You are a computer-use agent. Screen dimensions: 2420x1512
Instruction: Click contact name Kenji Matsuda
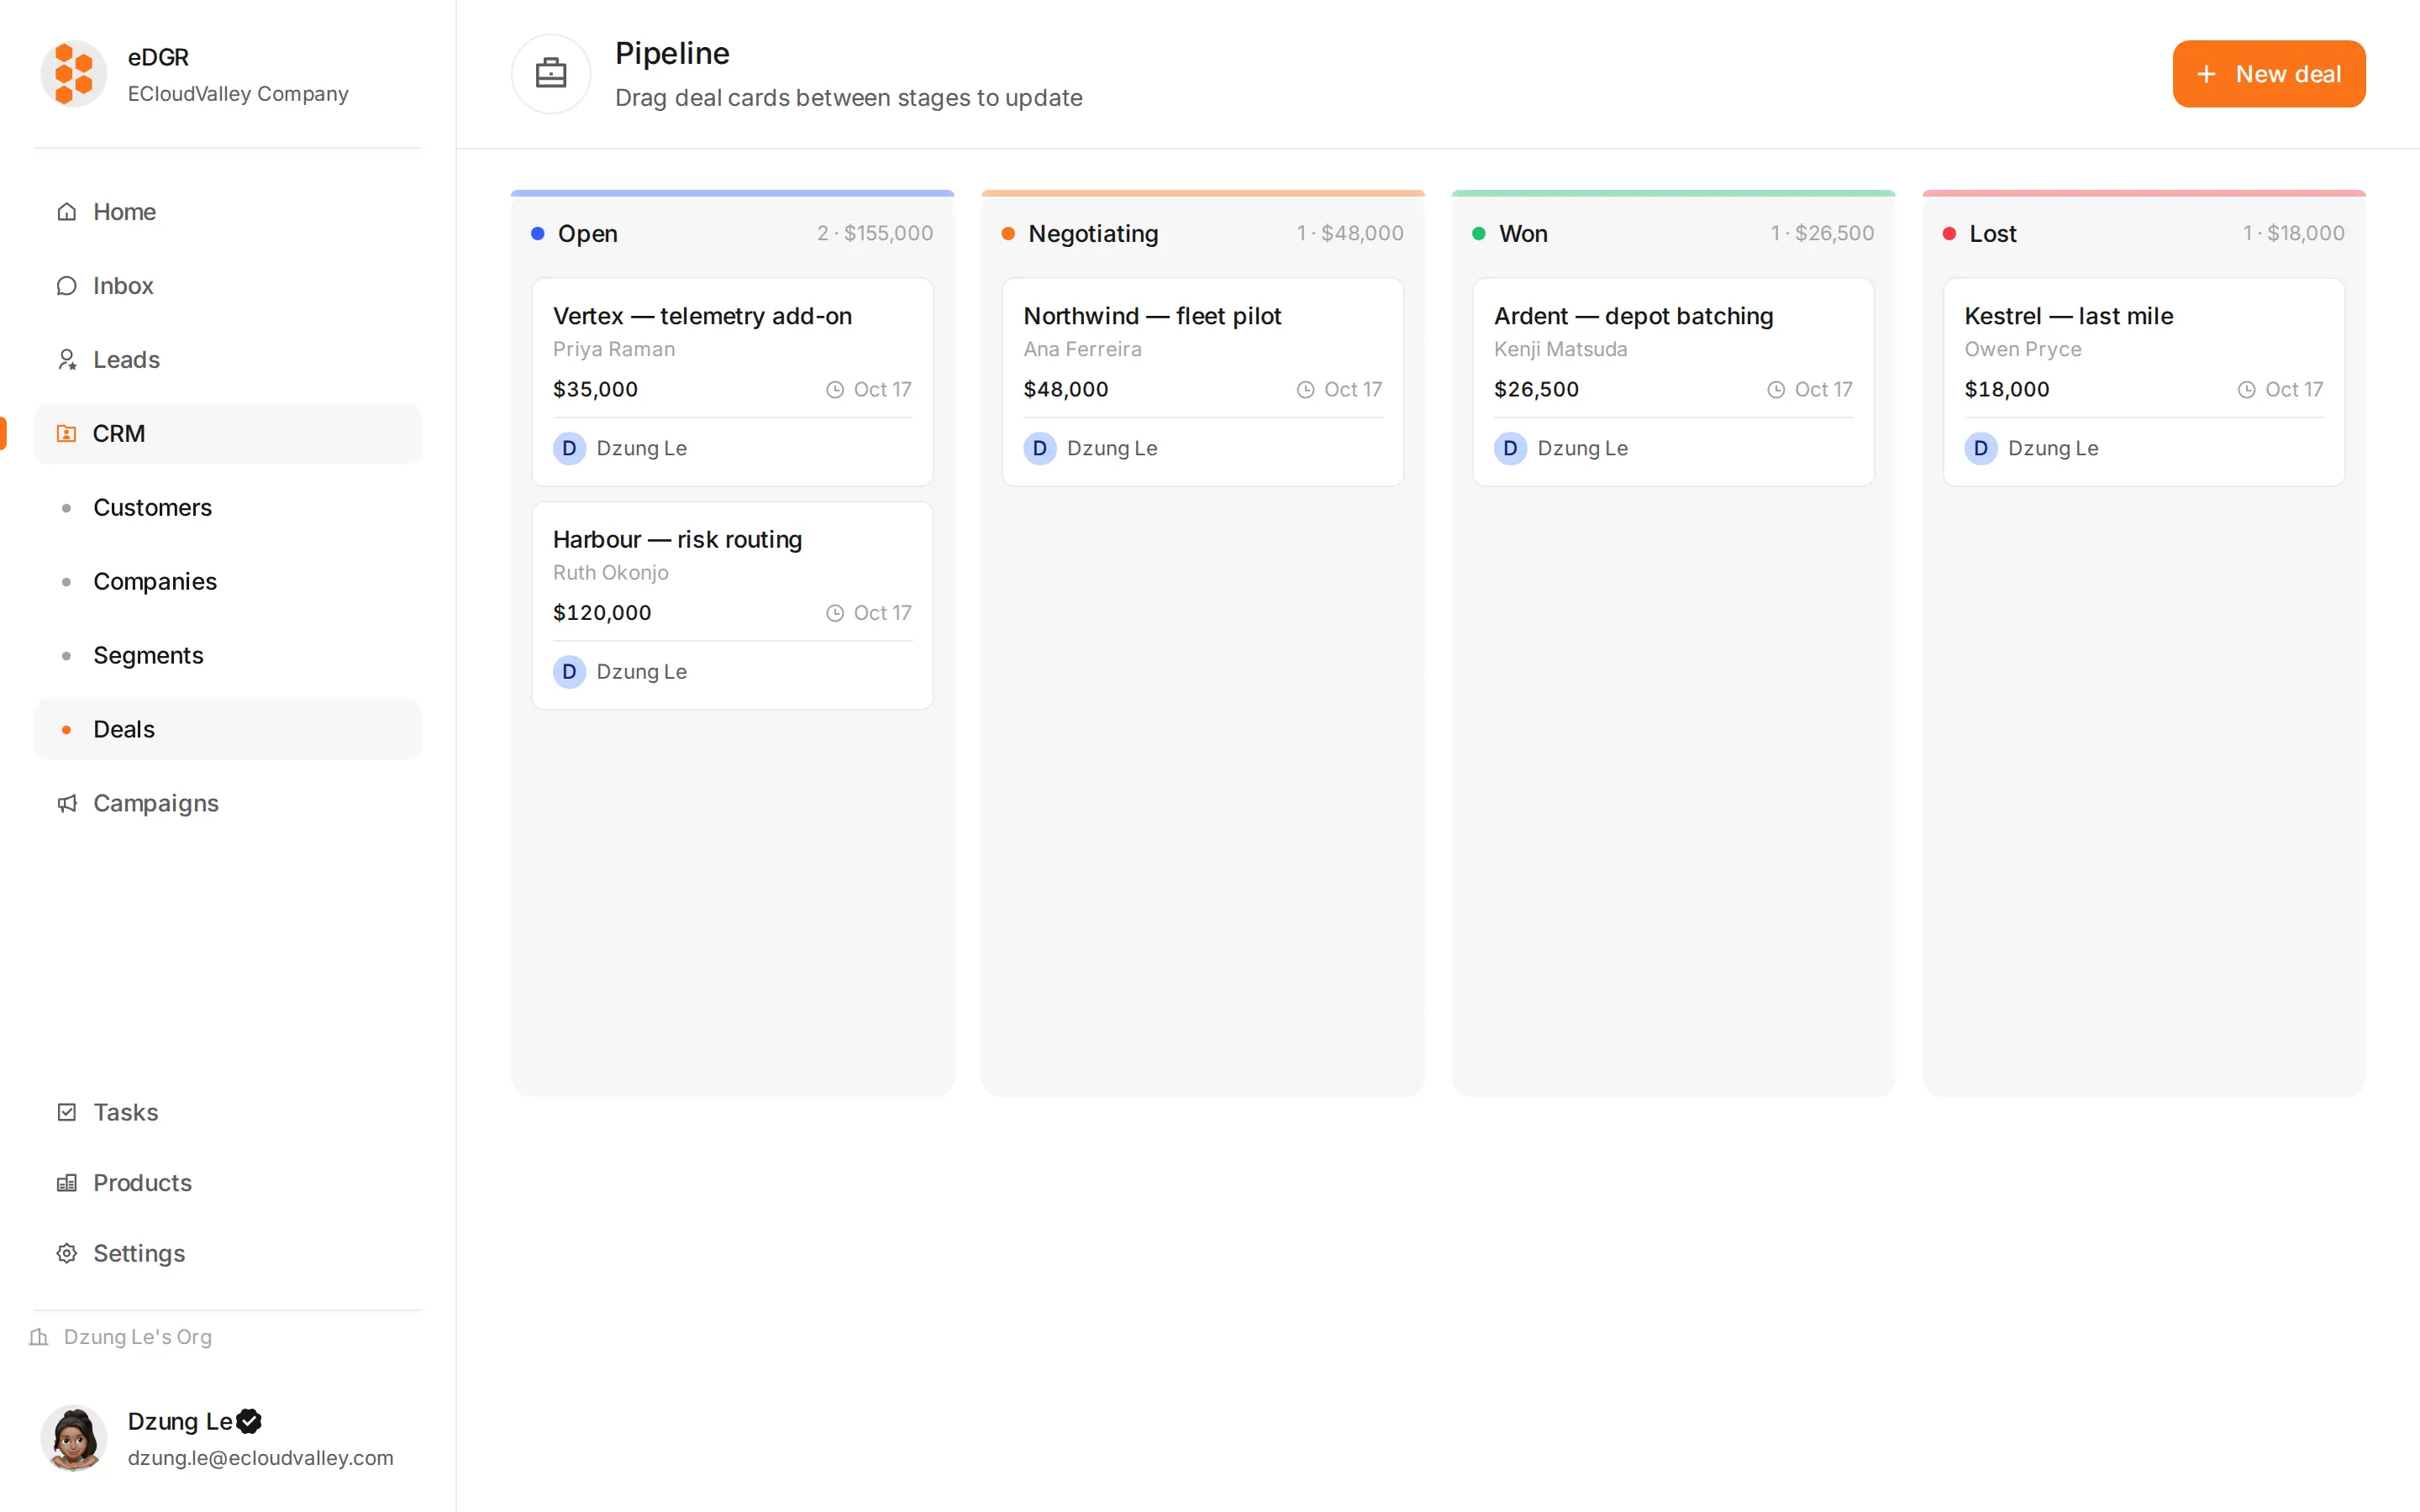click(x=1560, y=350)
